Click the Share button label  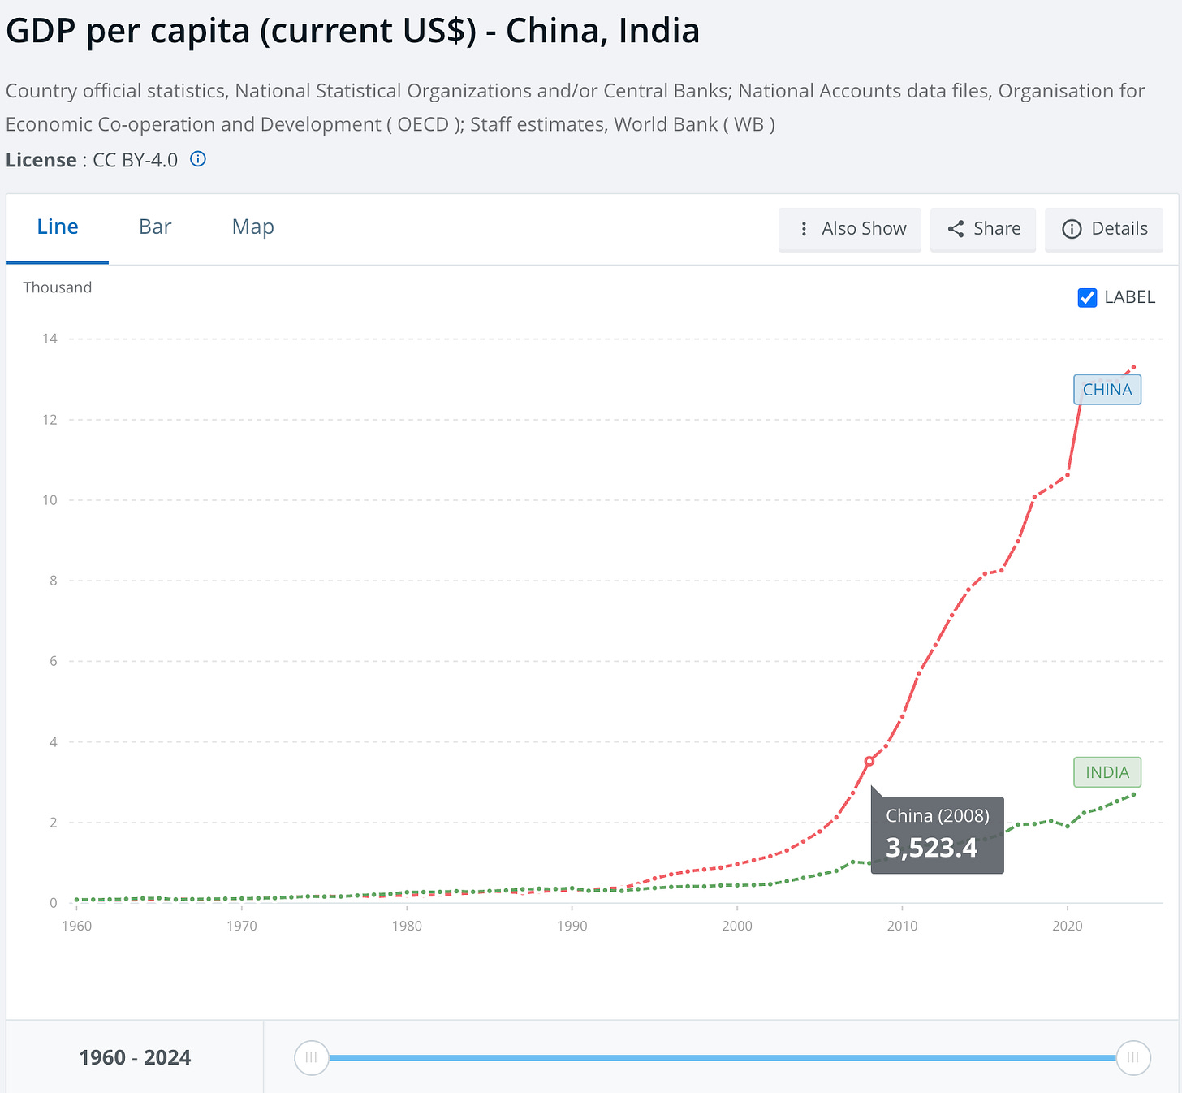pos(997,229)
